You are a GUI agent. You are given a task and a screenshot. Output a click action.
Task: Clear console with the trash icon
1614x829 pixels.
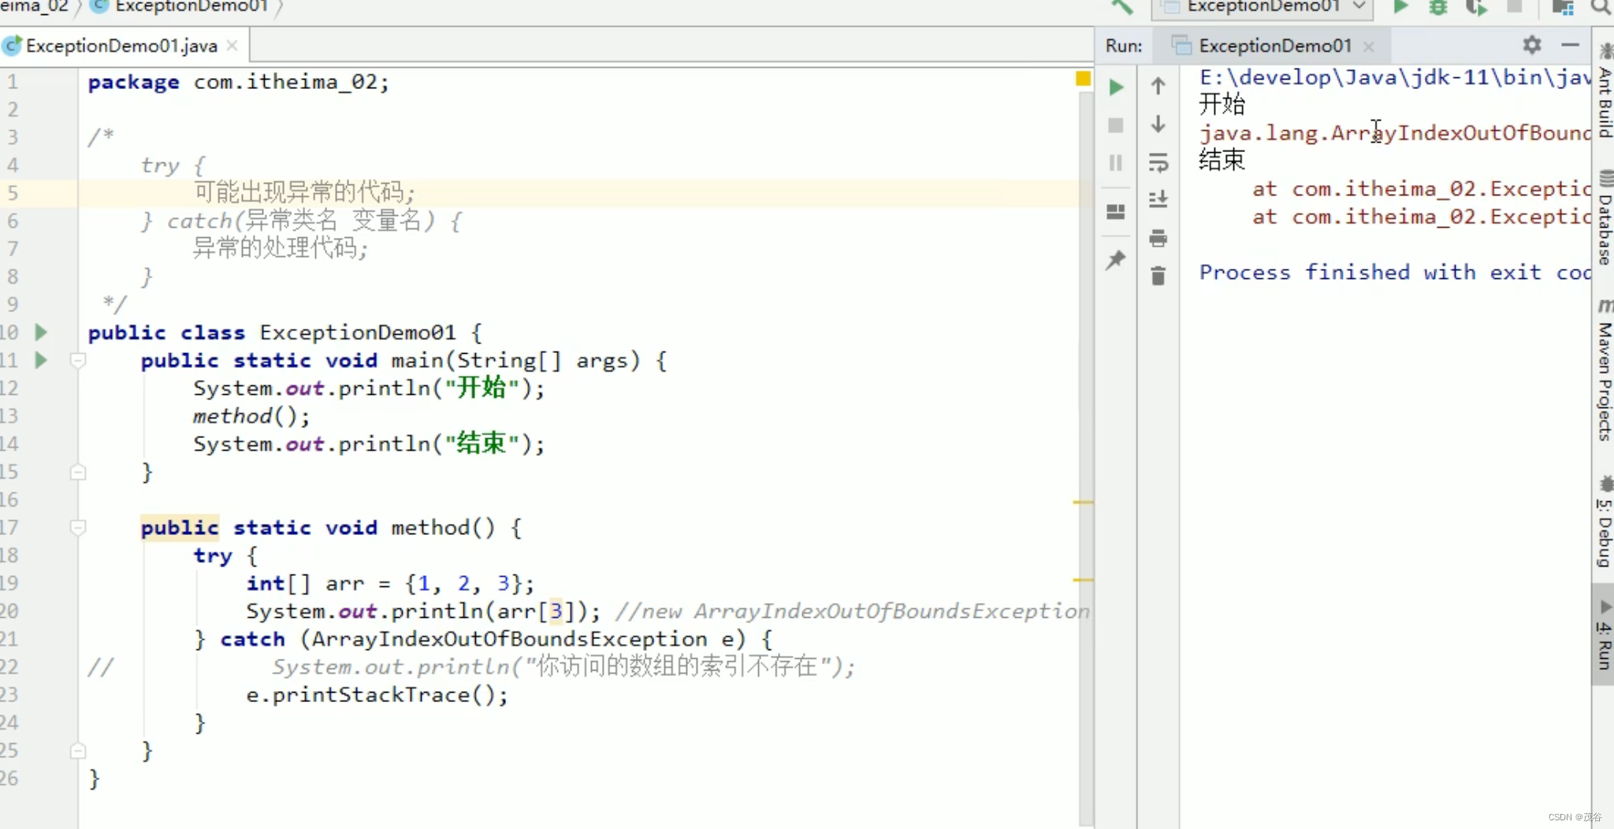pos(1158,276)
